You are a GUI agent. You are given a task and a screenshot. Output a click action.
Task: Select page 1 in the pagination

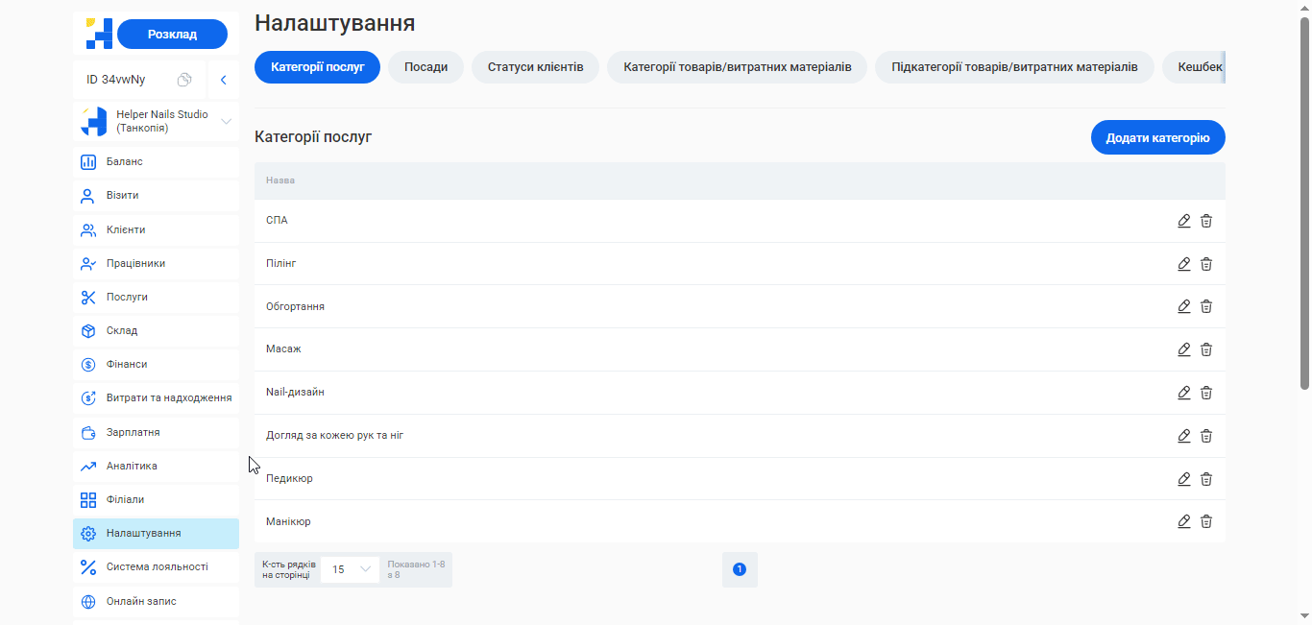740,568
